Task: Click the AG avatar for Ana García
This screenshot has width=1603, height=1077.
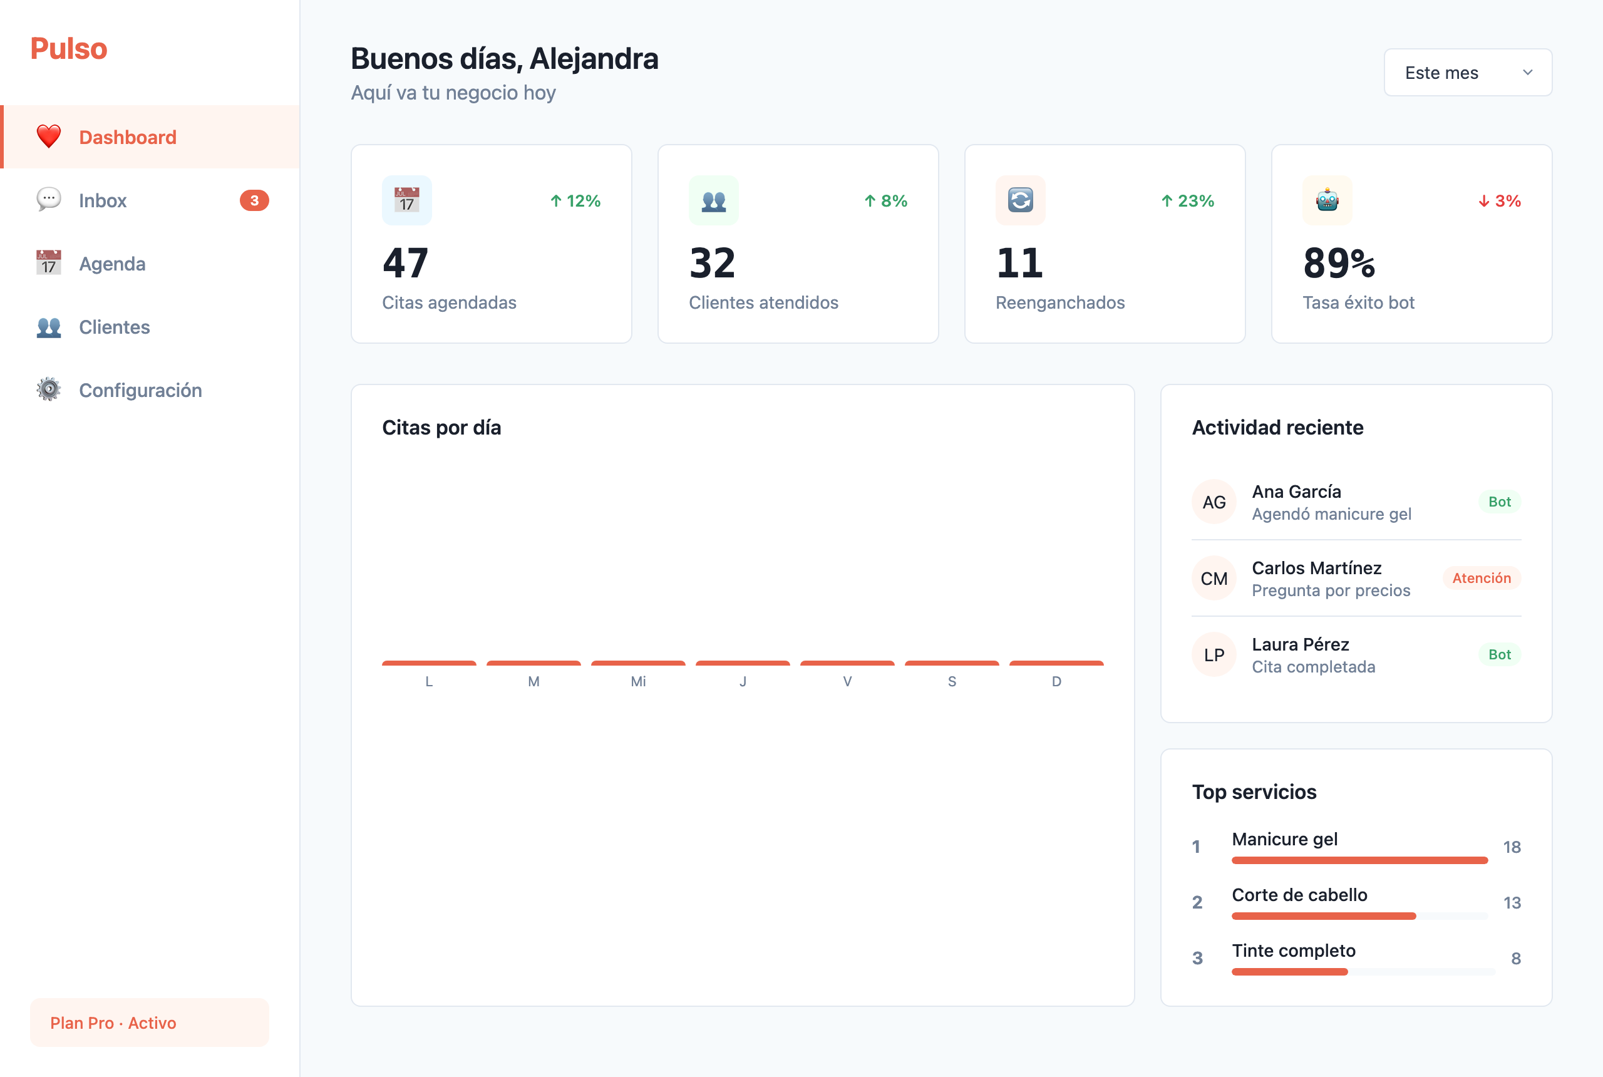Action: (x=1214, y=502)
